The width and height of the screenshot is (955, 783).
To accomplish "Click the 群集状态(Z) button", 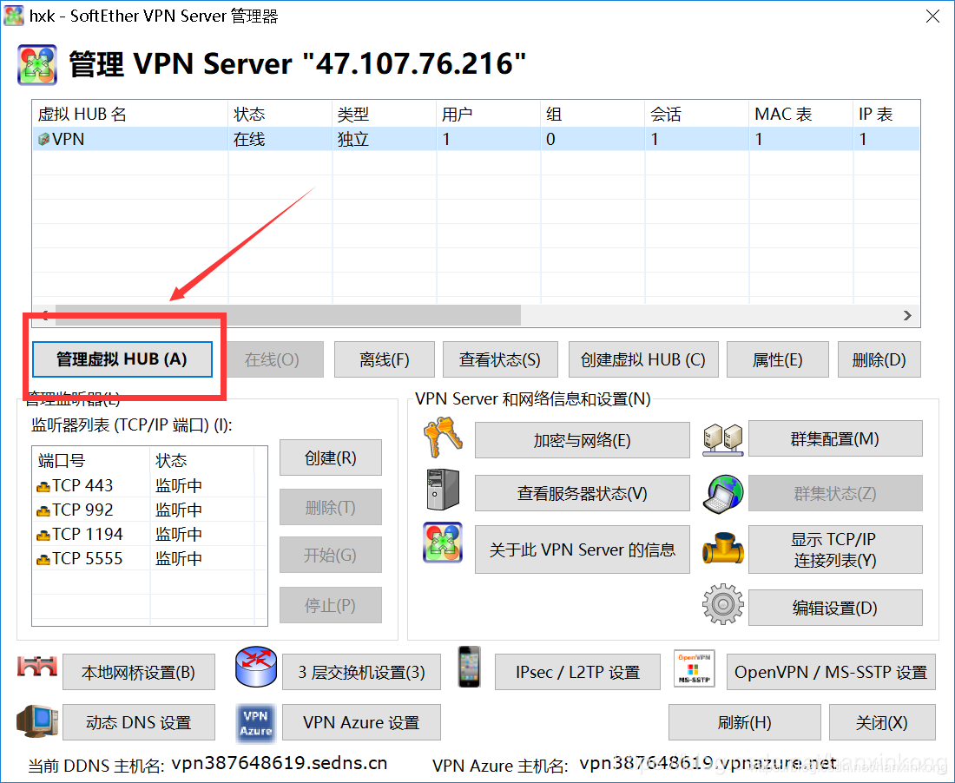I will [x=835, y=492].
